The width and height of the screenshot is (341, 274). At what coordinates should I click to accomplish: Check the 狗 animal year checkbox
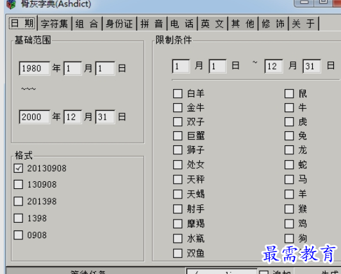(289, 239)
